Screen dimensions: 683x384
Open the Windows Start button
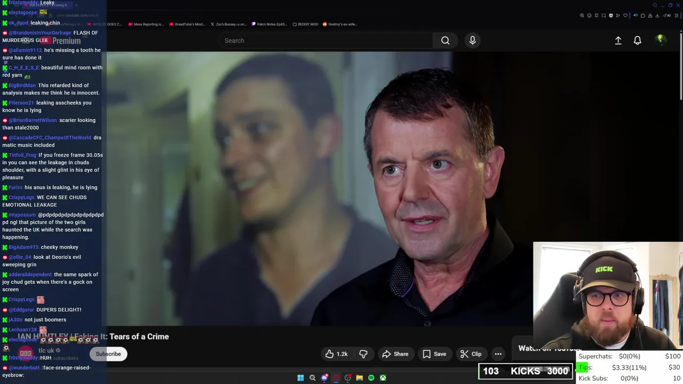point(300,378)
